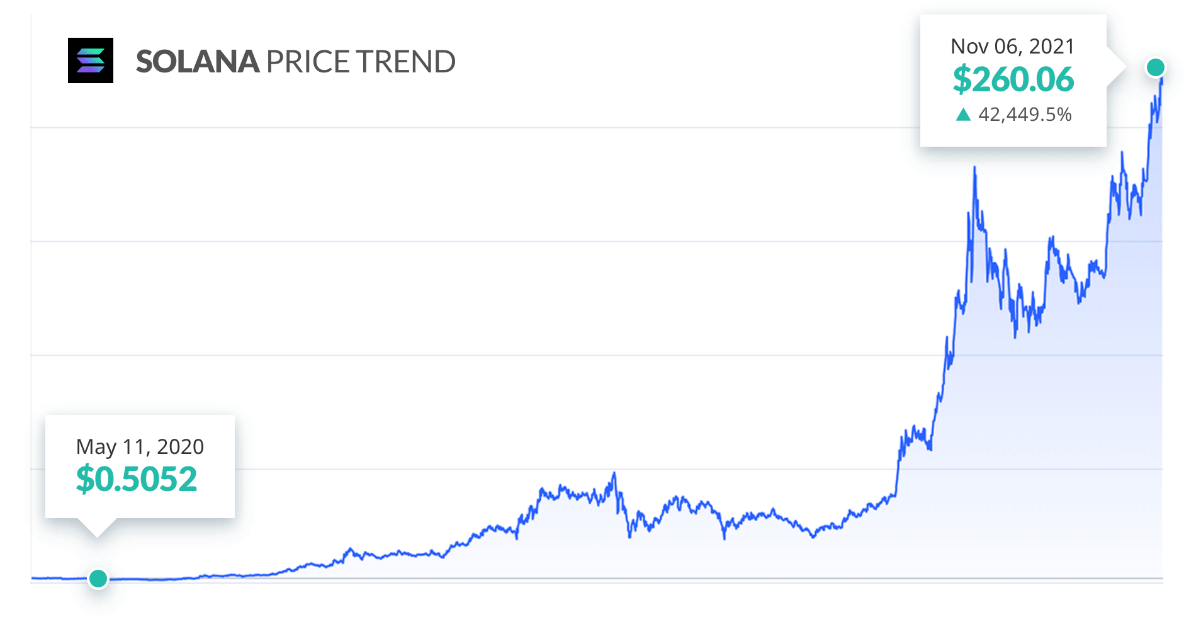The image size is (1196, 617).
Task: Click the SOLANA word in title
Action: click(198, 62)
